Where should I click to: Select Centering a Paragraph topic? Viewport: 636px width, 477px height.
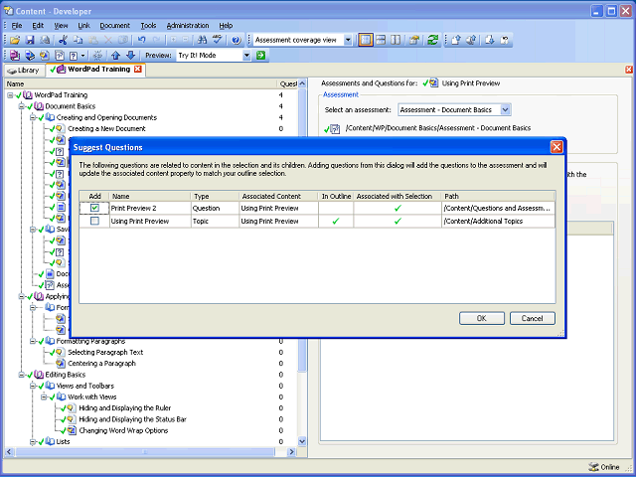[x=101, y=364]
